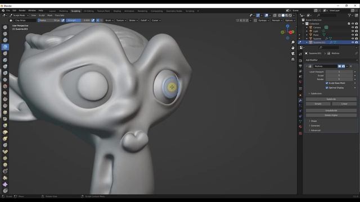
Task: Open the Falloff dropdown
Action: point(145,20)
